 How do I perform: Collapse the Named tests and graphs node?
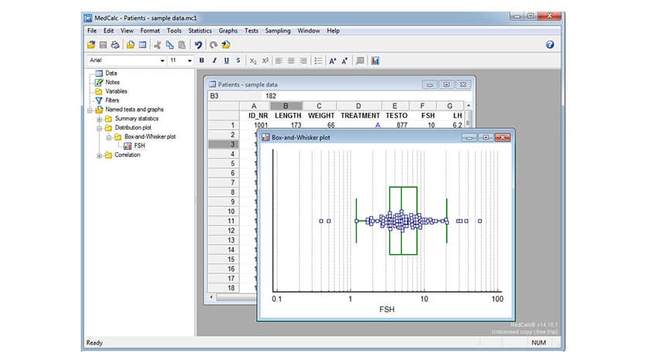click(x=90, y=110)
